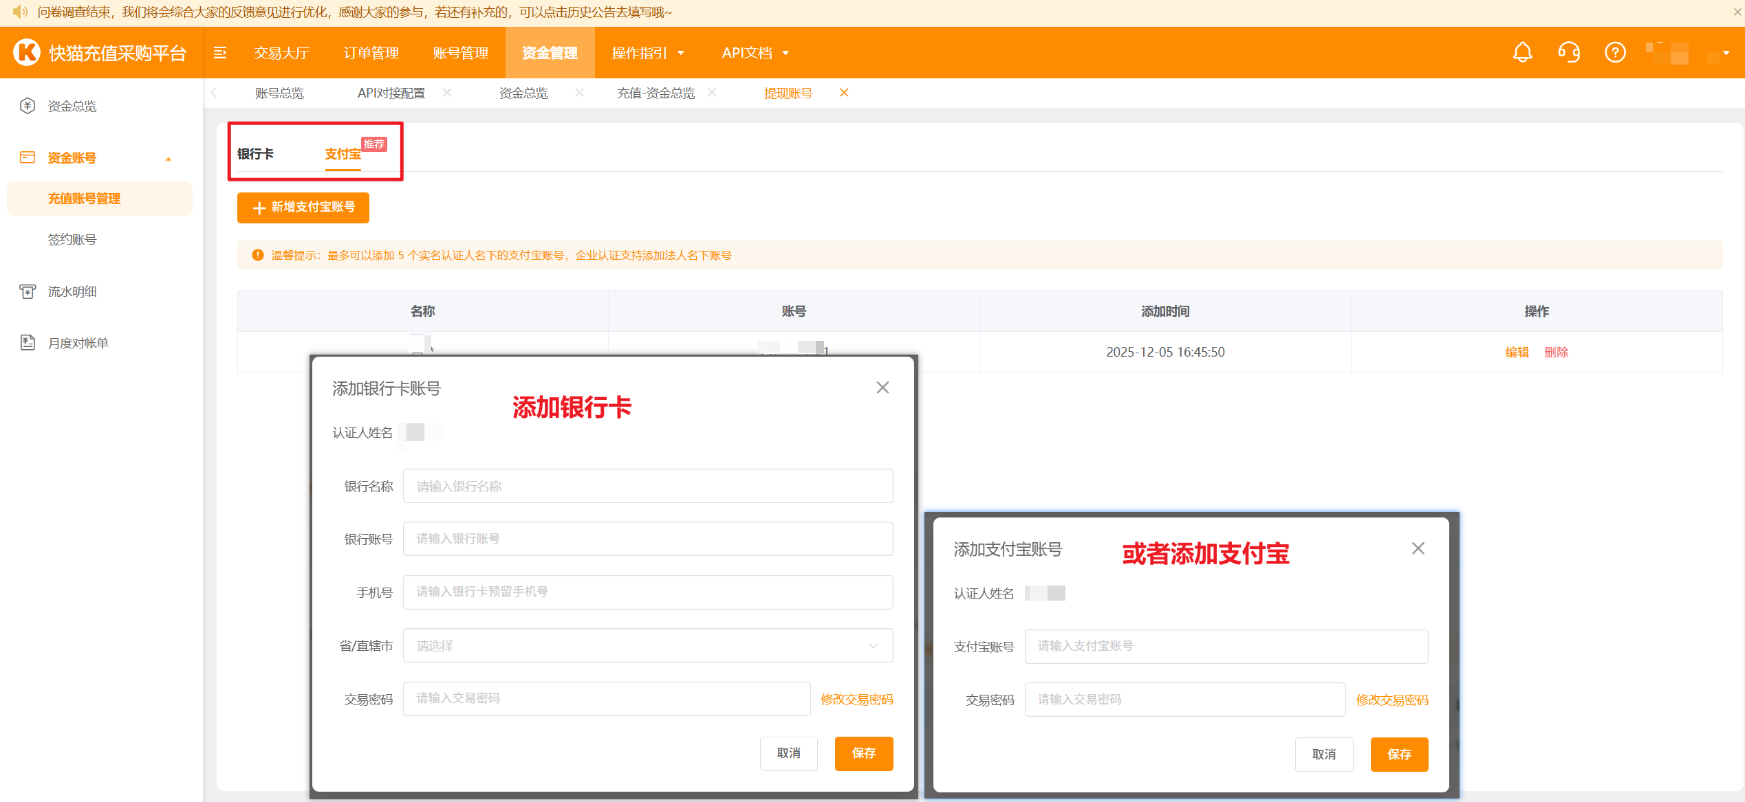Focus the 银行账号 input field
The height and width of the screenshot is (802, 1745).
(x=648, y=539)
